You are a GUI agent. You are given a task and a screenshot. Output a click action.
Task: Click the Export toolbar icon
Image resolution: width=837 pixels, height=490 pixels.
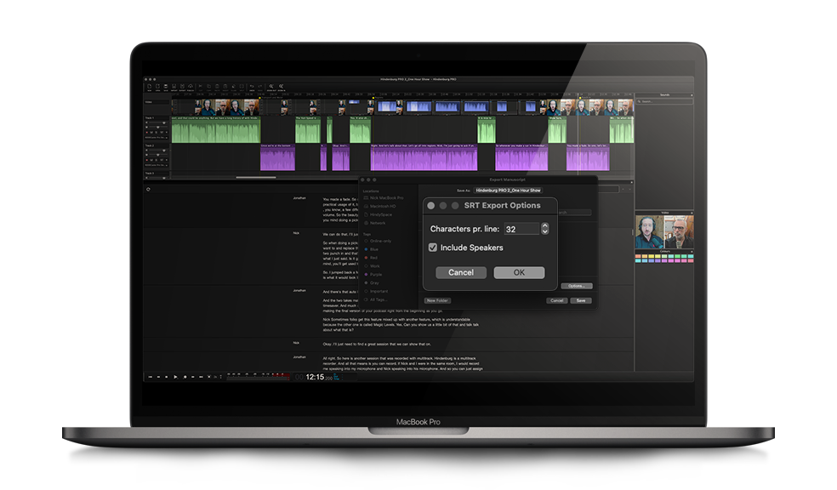tap(182, 87)
